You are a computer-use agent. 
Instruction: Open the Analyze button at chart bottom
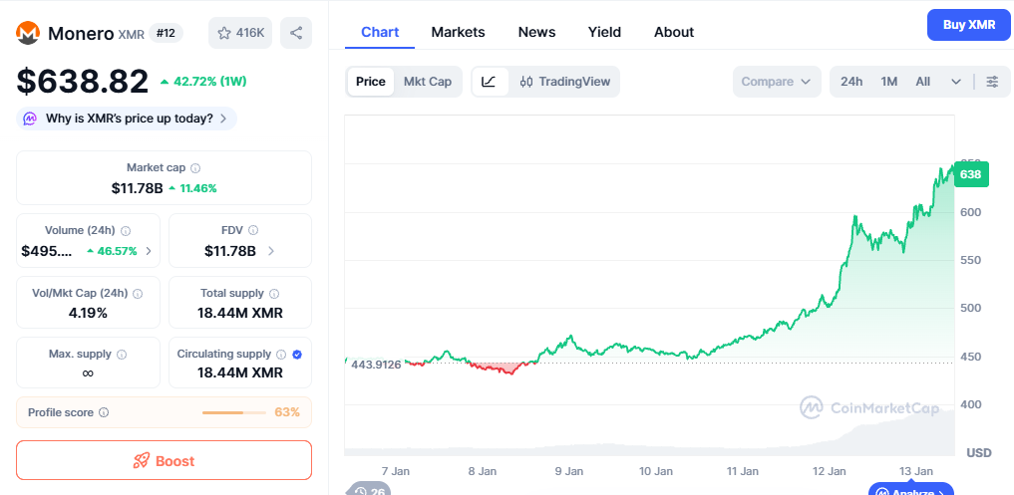(911, 489)
